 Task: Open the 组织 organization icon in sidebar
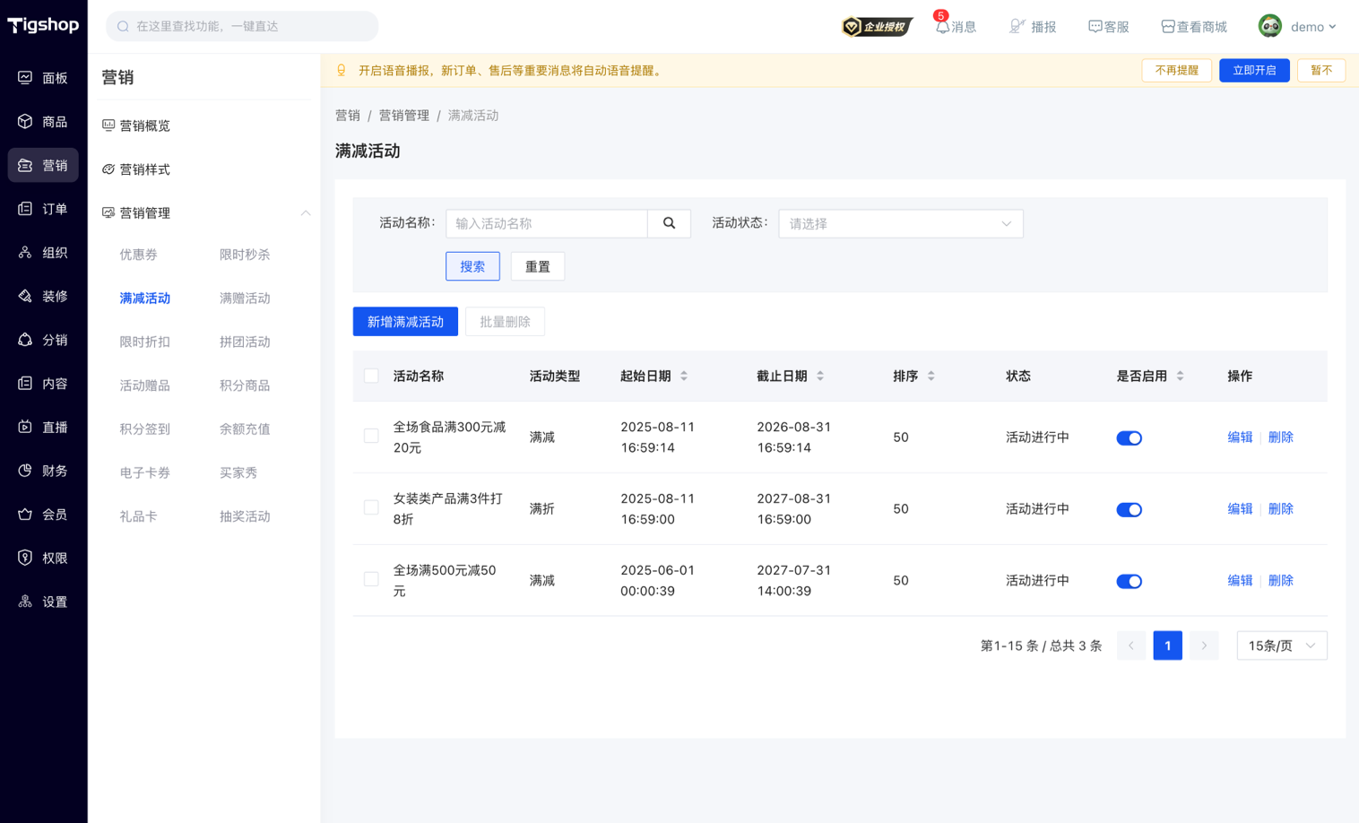tap(25, 253)
